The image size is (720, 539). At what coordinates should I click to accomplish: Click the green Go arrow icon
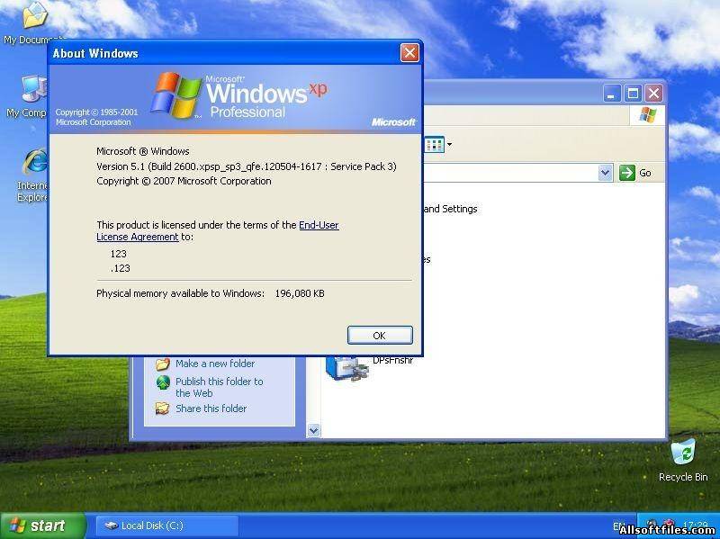pyautogui.click(x=627, y=173)
